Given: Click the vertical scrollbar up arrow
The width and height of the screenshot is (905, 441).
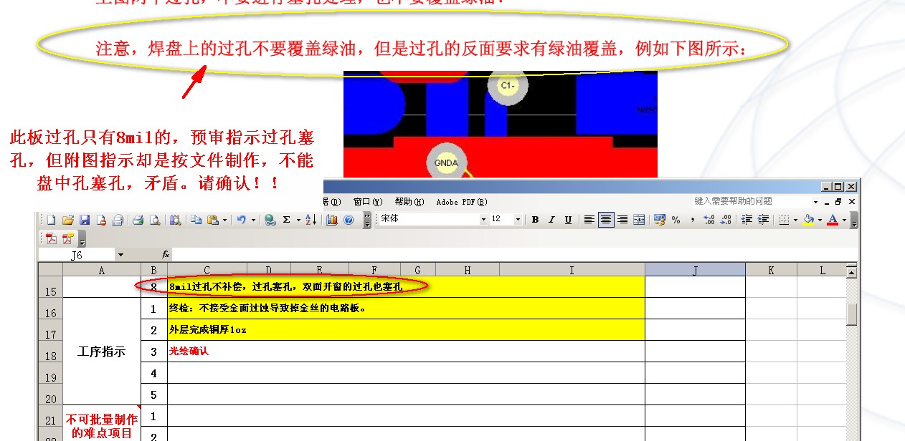Looking at the screenshot, I should coord(851,272).
